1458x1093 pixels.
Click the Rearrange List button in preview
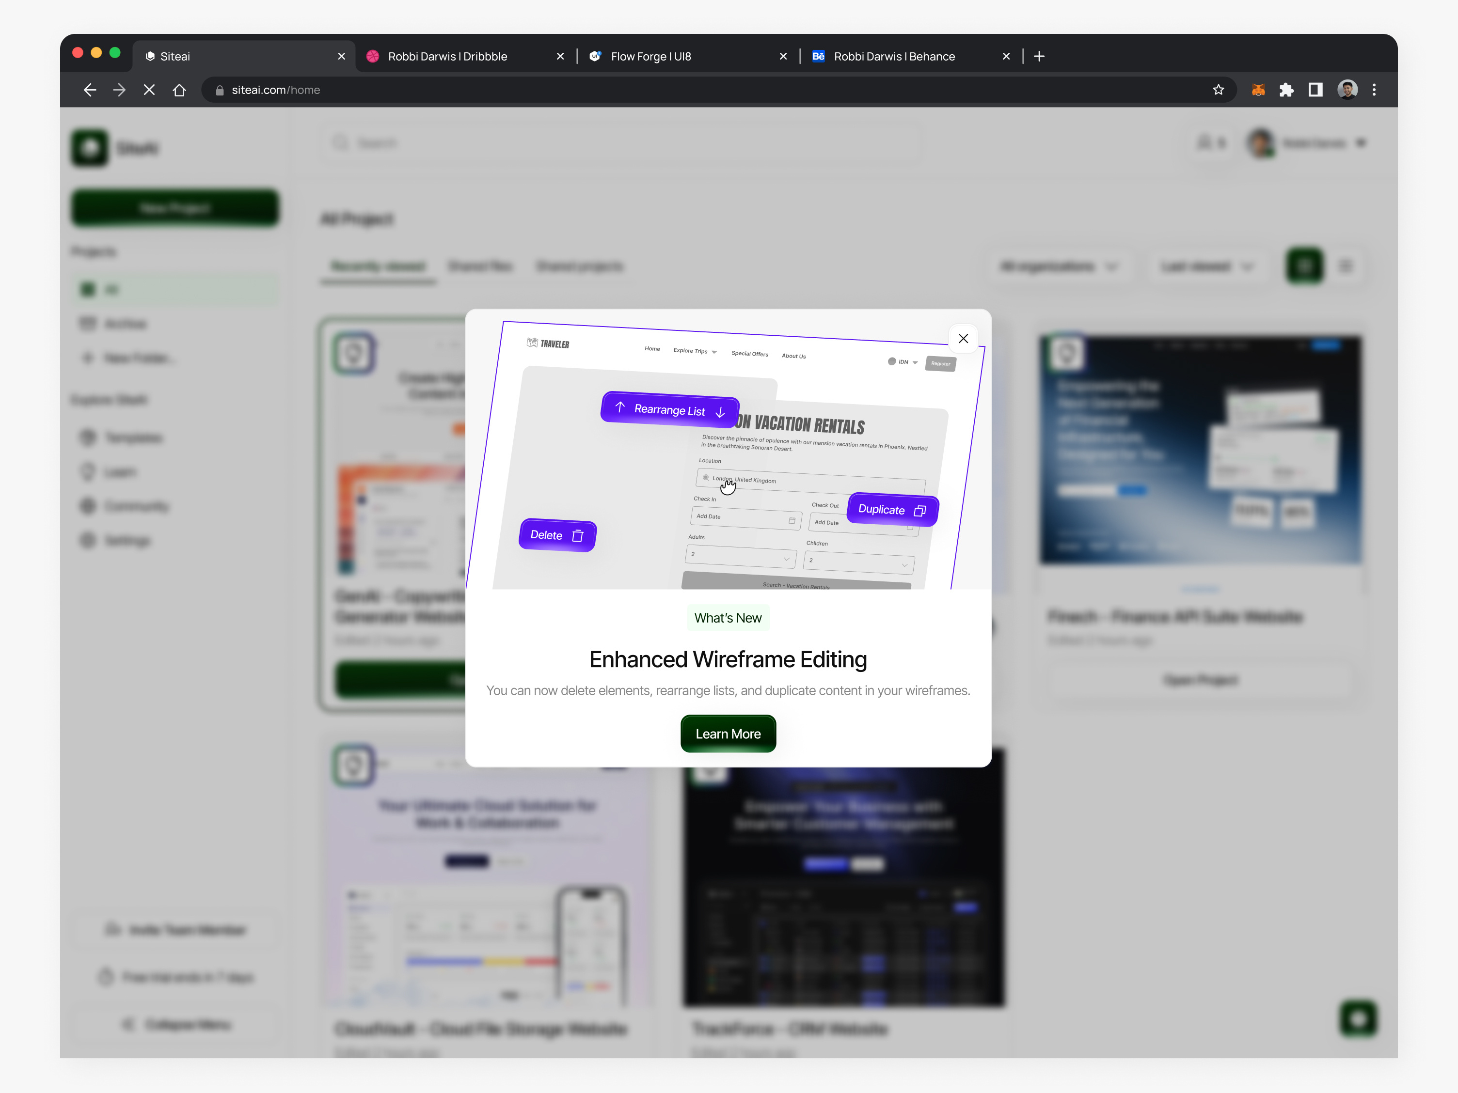pos(670,410)
